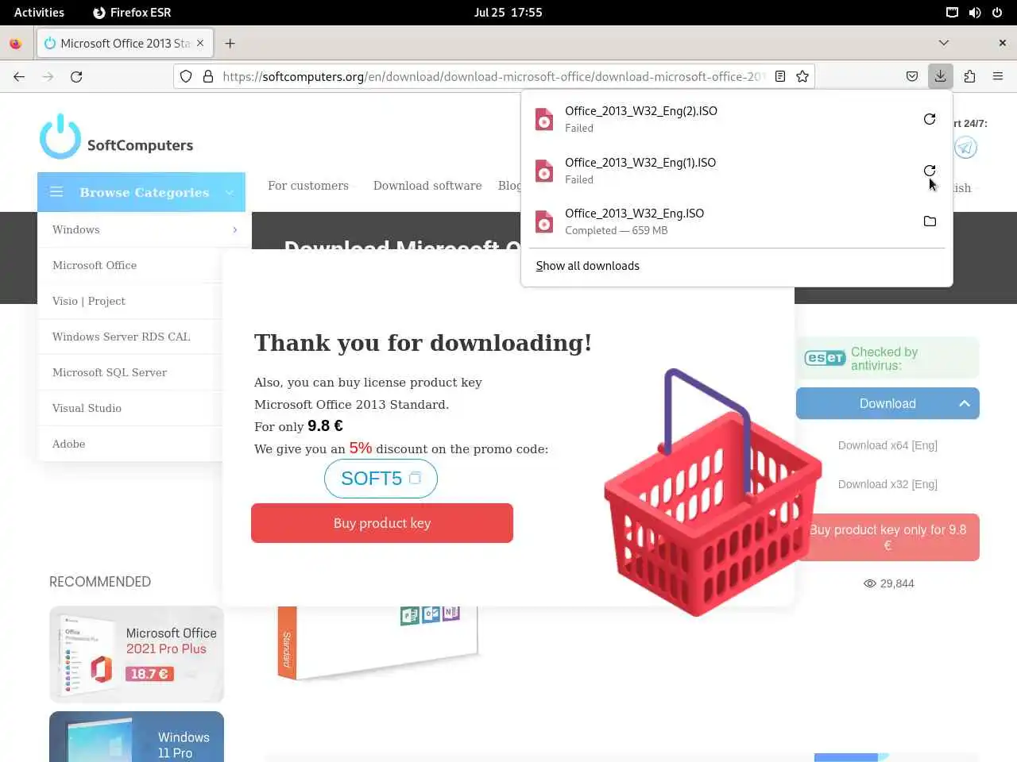Viewport: 1017px width, 762px height.
Task: Click the red Buy product key button
Action: coord(382,523)
